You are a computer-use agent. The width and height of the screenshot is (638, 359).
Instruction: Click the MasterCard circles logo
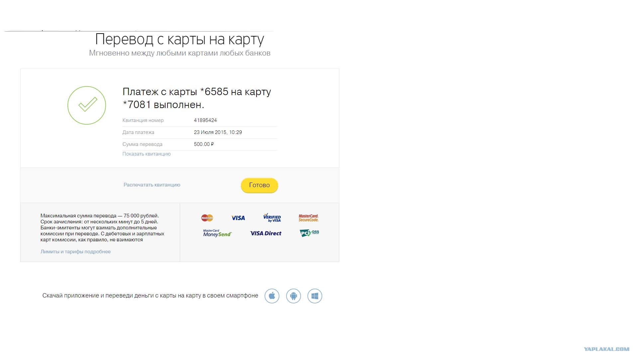point(207,218)
